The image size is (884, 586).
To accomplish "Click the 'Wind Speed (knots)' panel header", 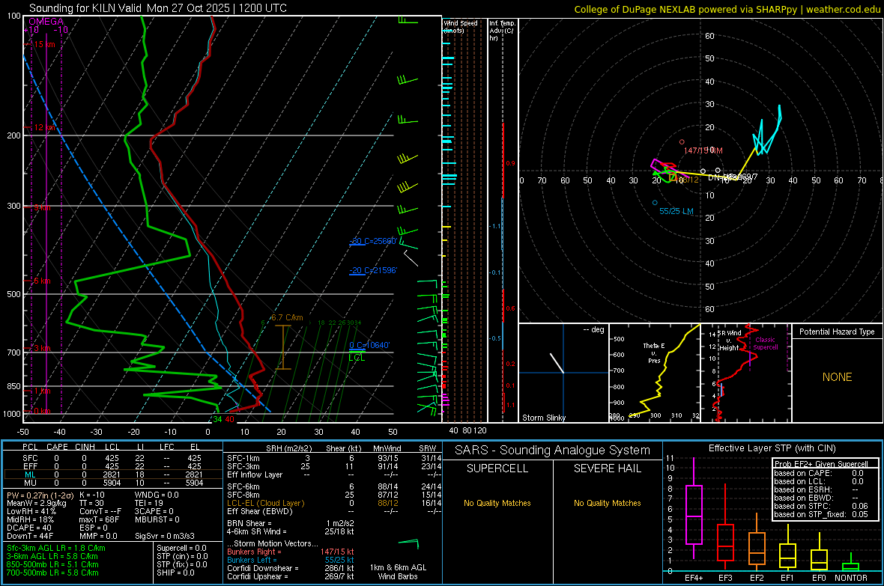I will tap(461, 27).
